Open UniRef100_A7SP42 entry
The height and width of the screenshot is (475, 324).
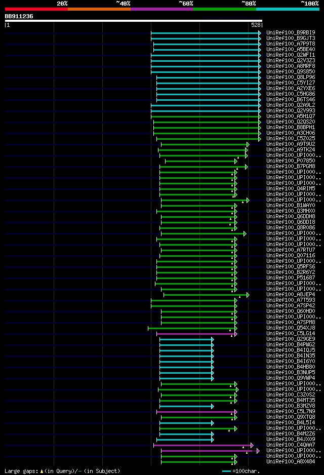pyautogui.click(x=291, y=305)
